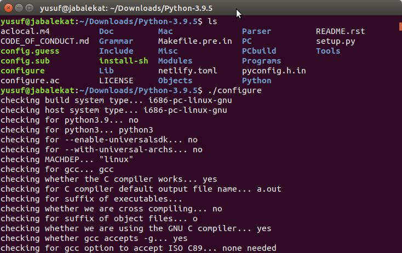Click the Include directory name
This screenshot has height=253, width=402.
coord(116,51)
